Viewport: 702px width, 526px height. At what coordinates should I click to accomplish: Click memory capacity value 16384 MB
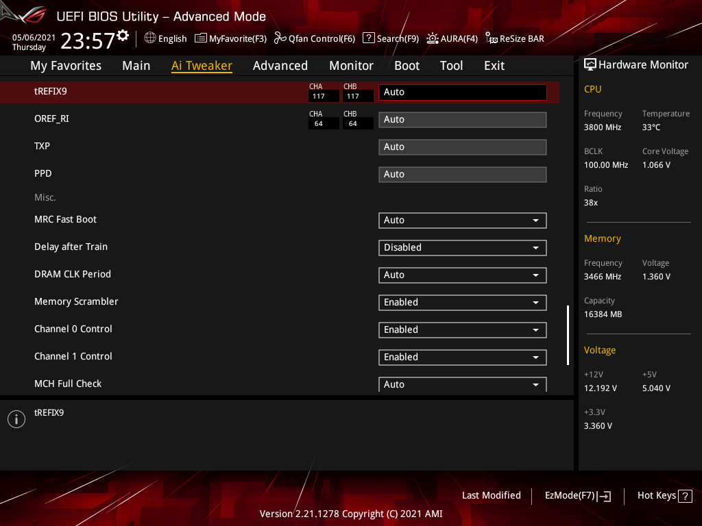[x=603, y=314]
